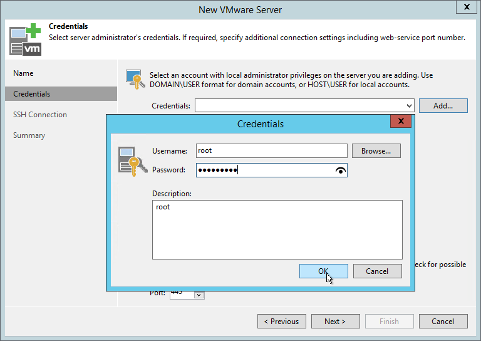Image resolution: width=481 pixels, height=341 pixels.
Task: Close the New VMware Server window
Action: [467, 7]
